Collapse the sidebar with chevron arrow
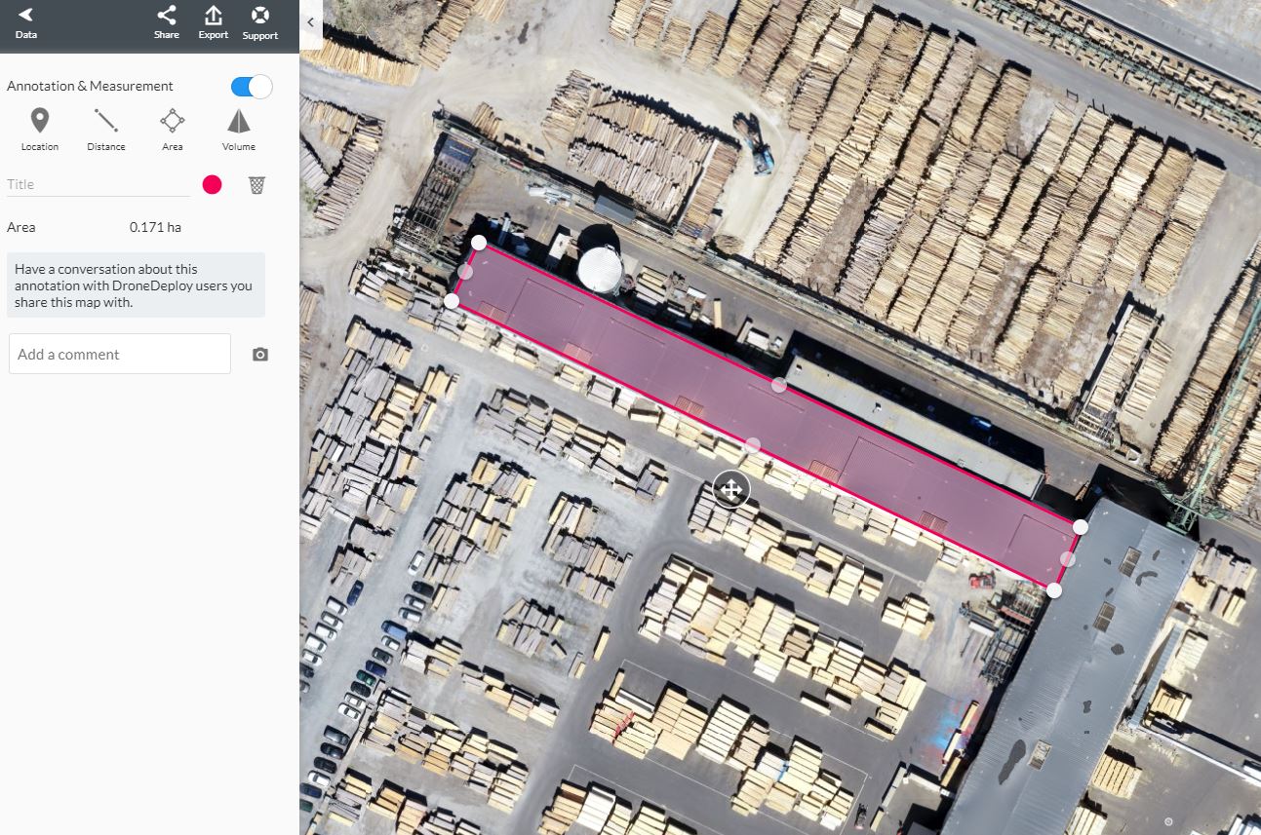 [310, 21]
